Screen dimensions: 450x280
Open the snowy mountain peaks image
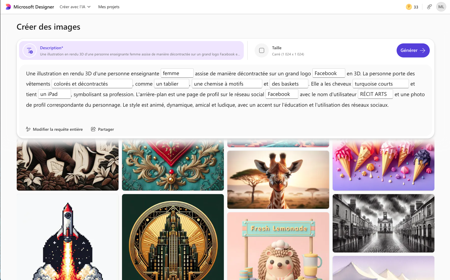(383, 268)
